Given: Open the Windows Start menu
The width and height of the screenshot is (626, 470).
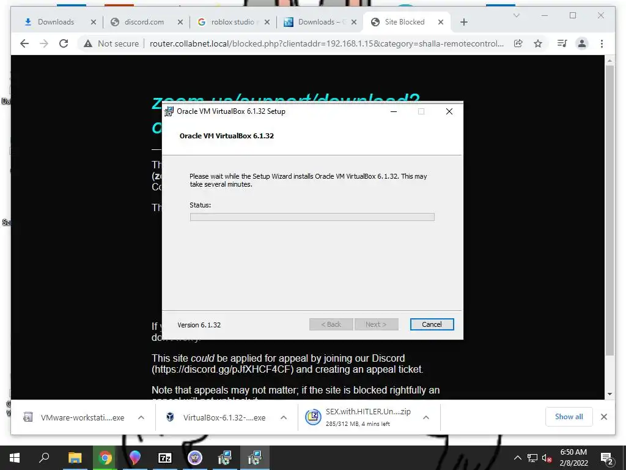Looking at the screenshot, I should pos(15,458).
